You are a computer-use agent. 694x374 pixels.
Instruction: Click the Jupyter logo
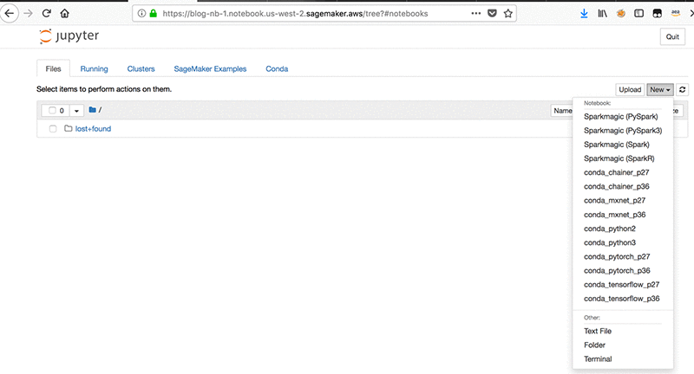pos(69,35)
